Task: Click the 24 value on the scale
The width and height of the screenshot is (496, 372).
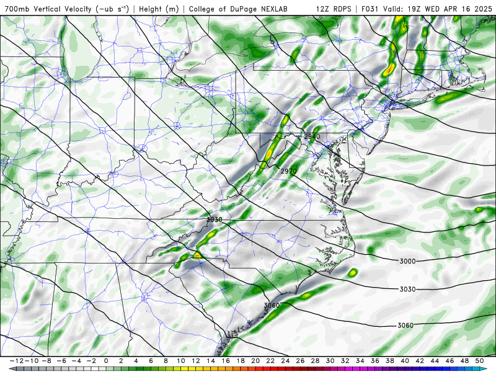Action: (x=285, y=361)
